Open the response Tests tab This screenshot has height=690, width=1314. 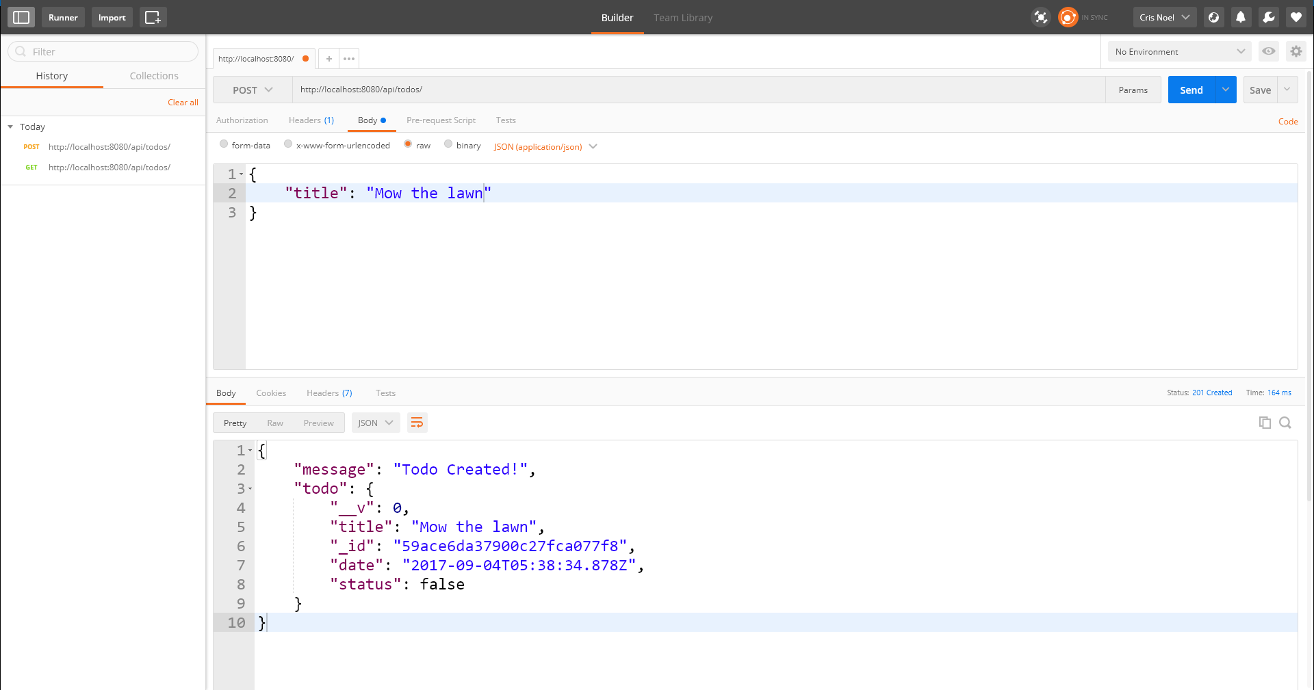385,393
